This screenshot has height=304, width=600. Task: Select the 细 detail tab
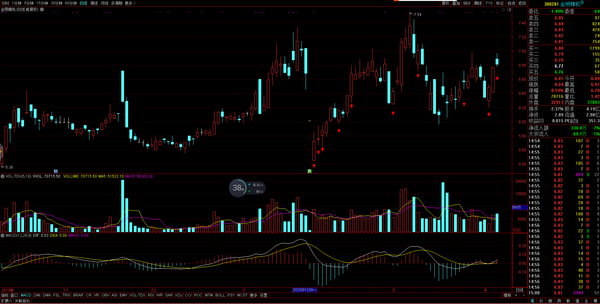pyautogui.click(x=550, y=301)
